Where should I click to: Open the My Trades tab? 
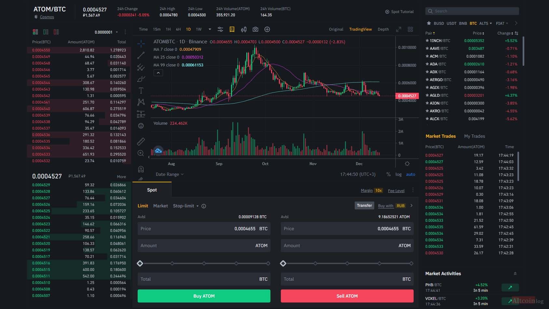pos(474,136)
